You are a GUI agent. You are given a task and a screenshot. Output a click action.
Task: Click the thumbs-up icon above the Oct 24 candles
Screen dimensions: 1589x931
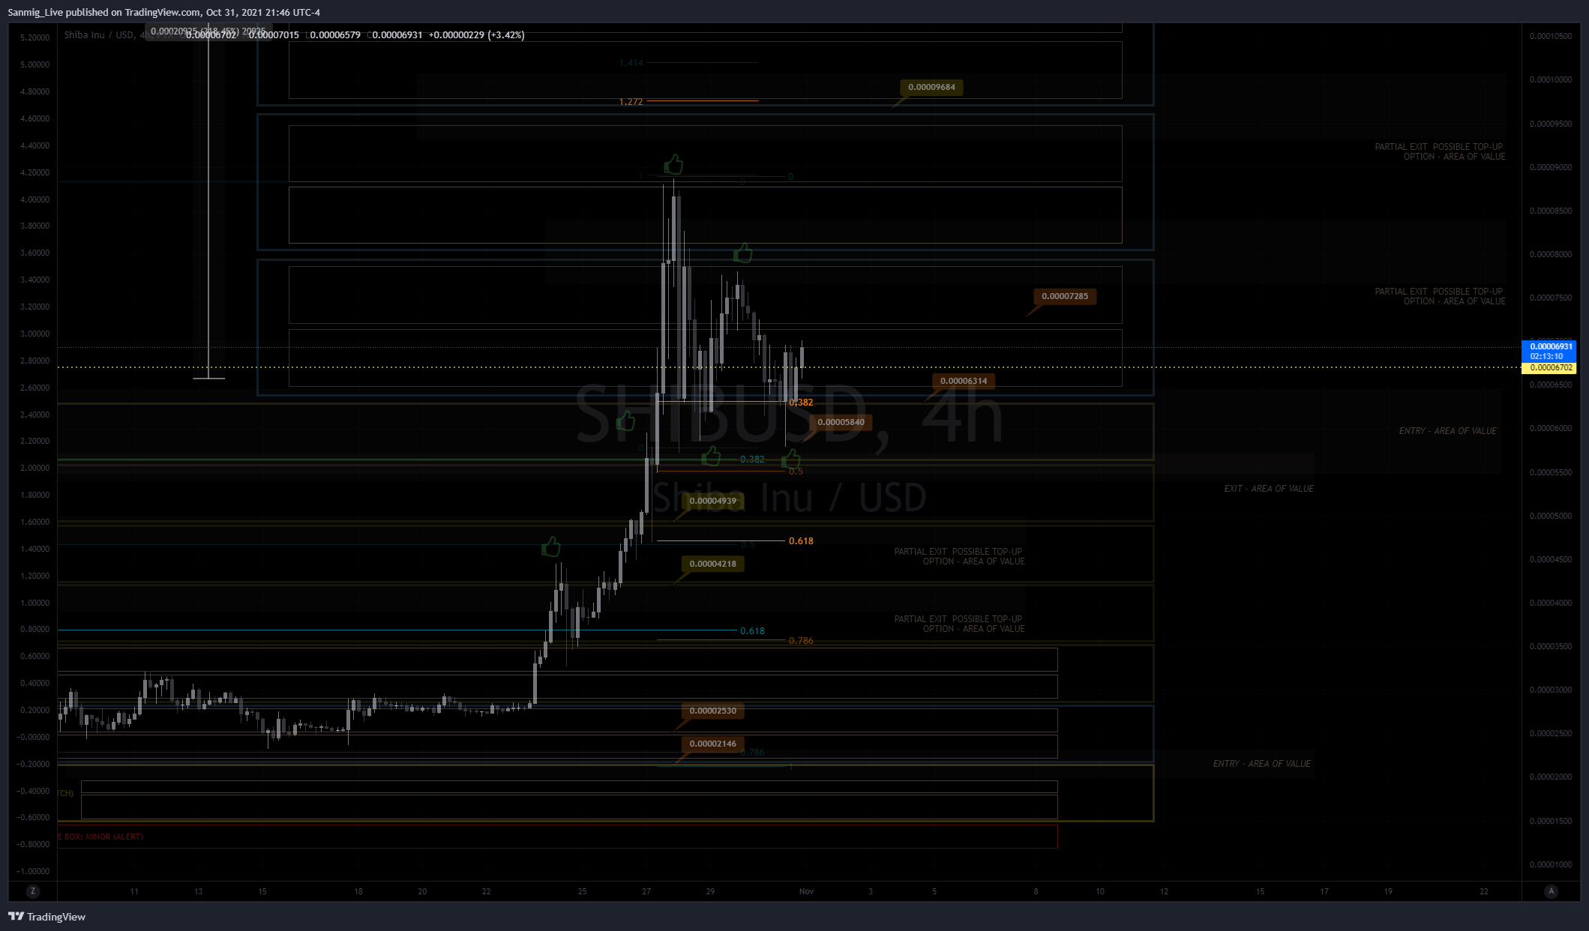pyautogui.click(x=551, y=546)
